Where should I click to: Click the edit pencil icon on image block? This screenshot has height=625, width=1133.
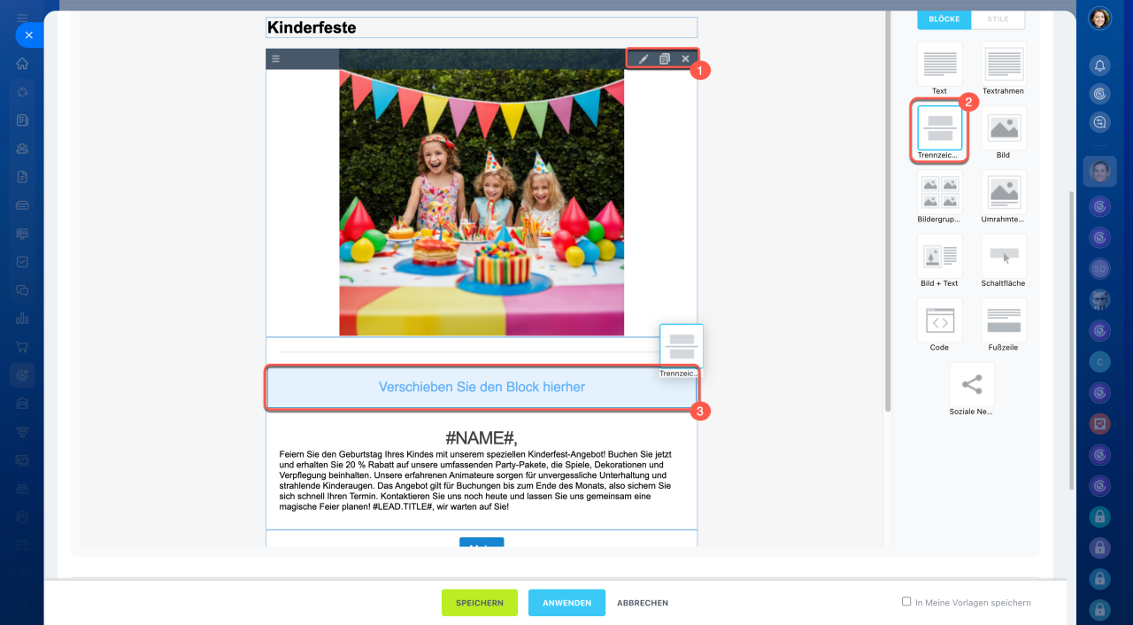[644, 59]
